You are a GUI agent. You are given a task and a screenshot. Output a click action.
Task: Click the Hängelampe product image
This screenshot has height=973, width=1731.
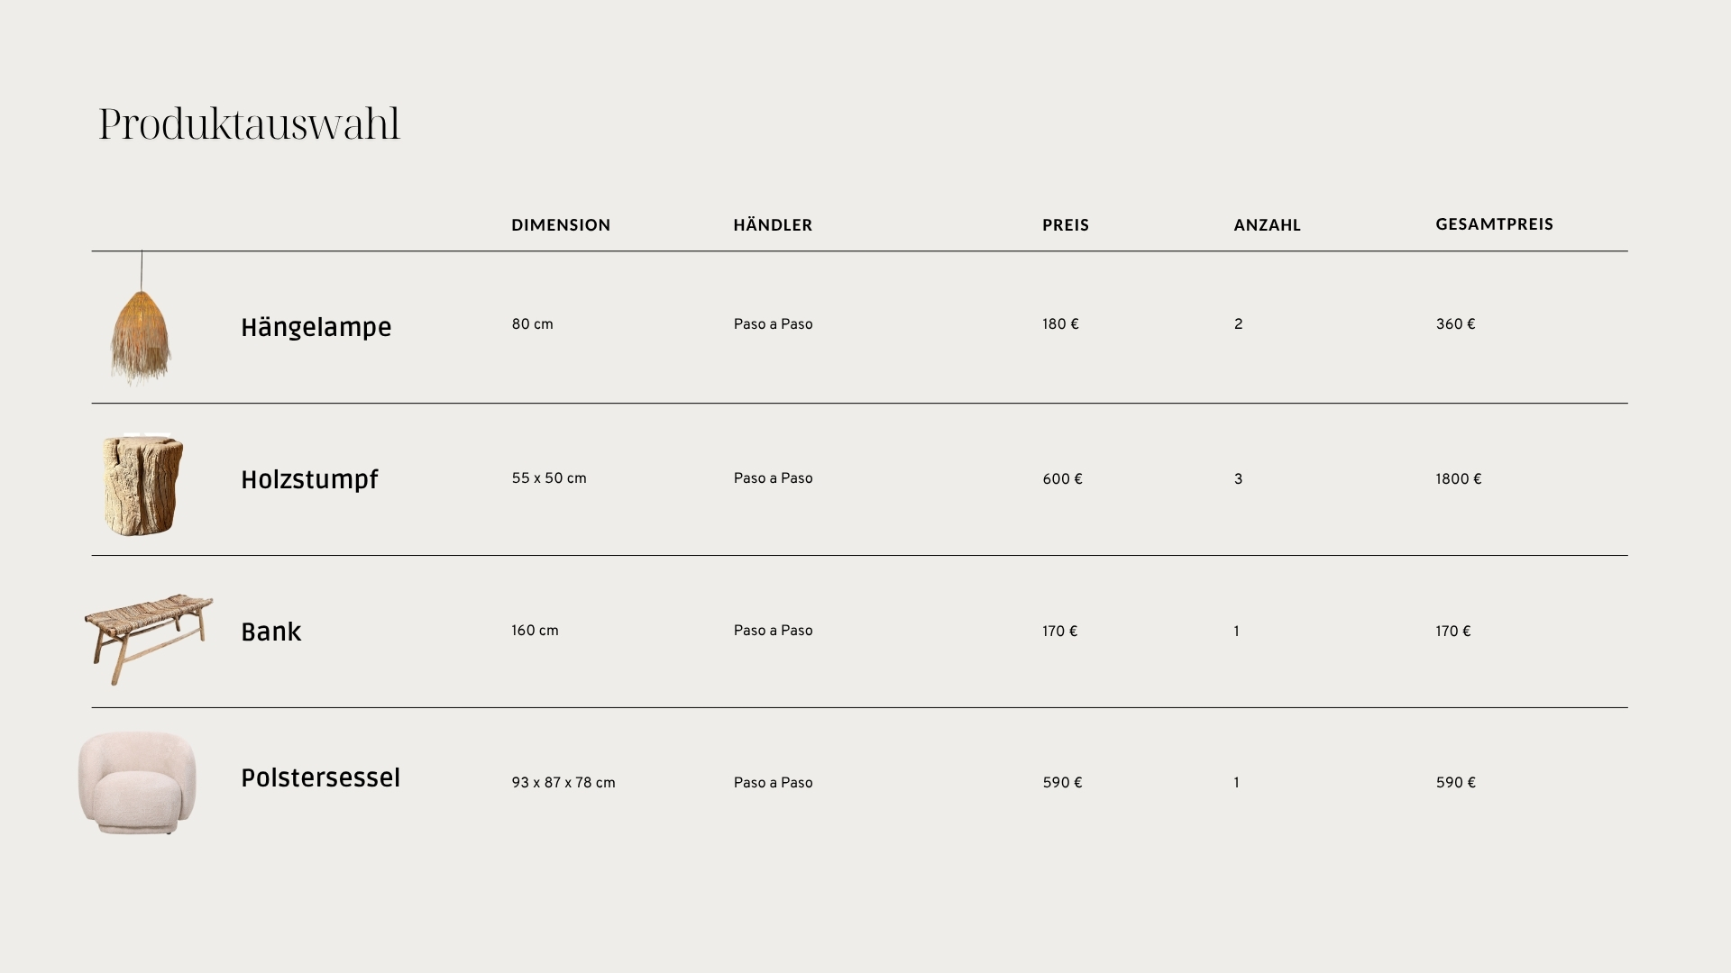coord(141,335)
